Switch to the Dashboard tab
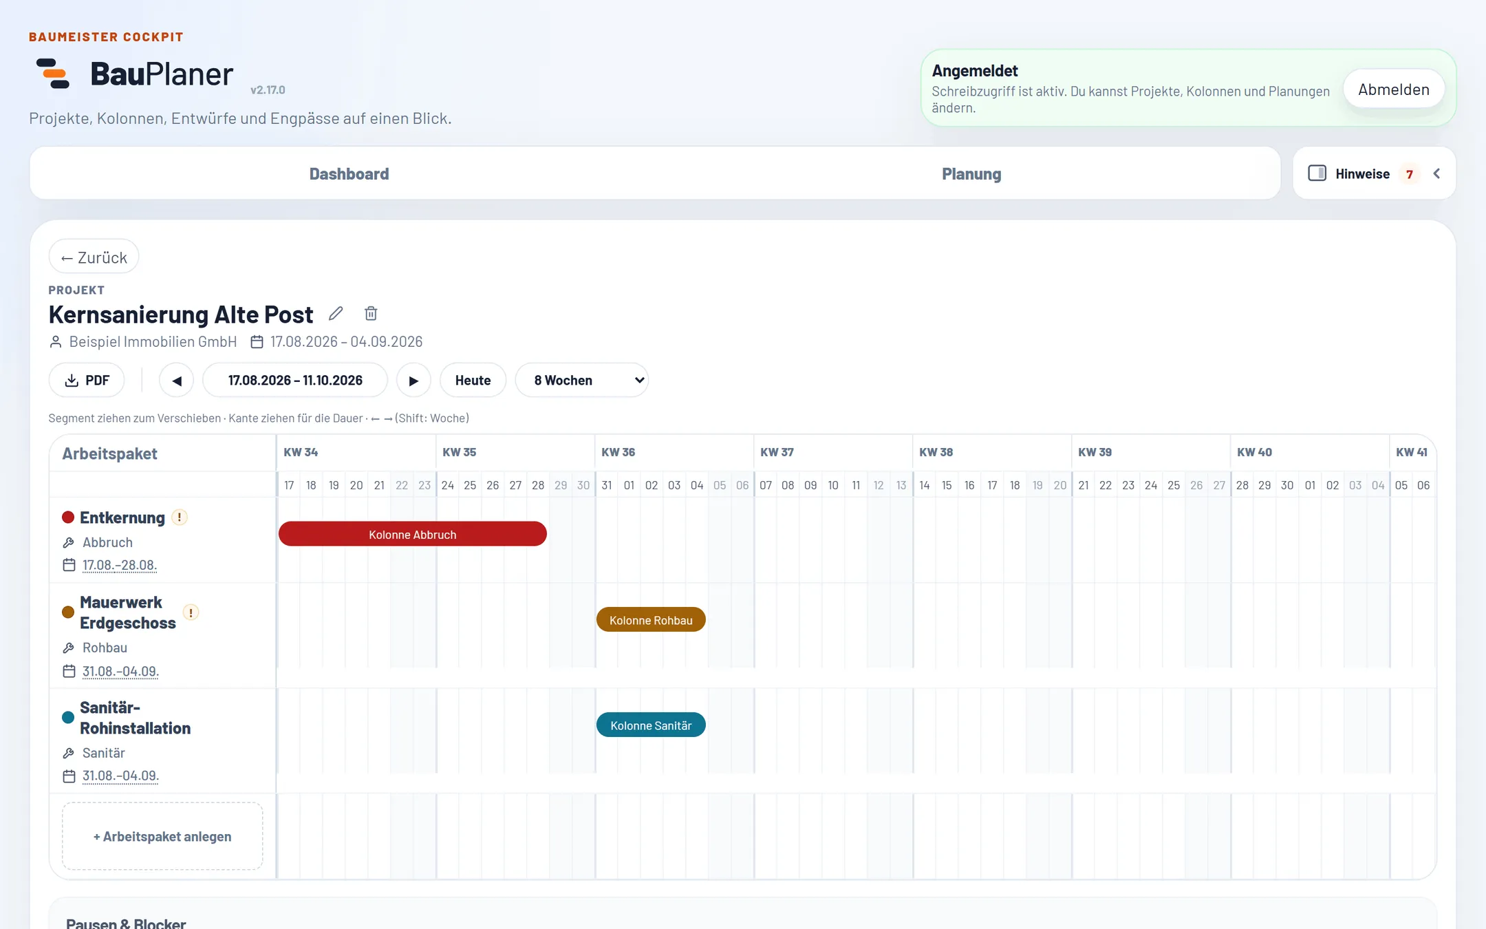 (x=349, y=174)
